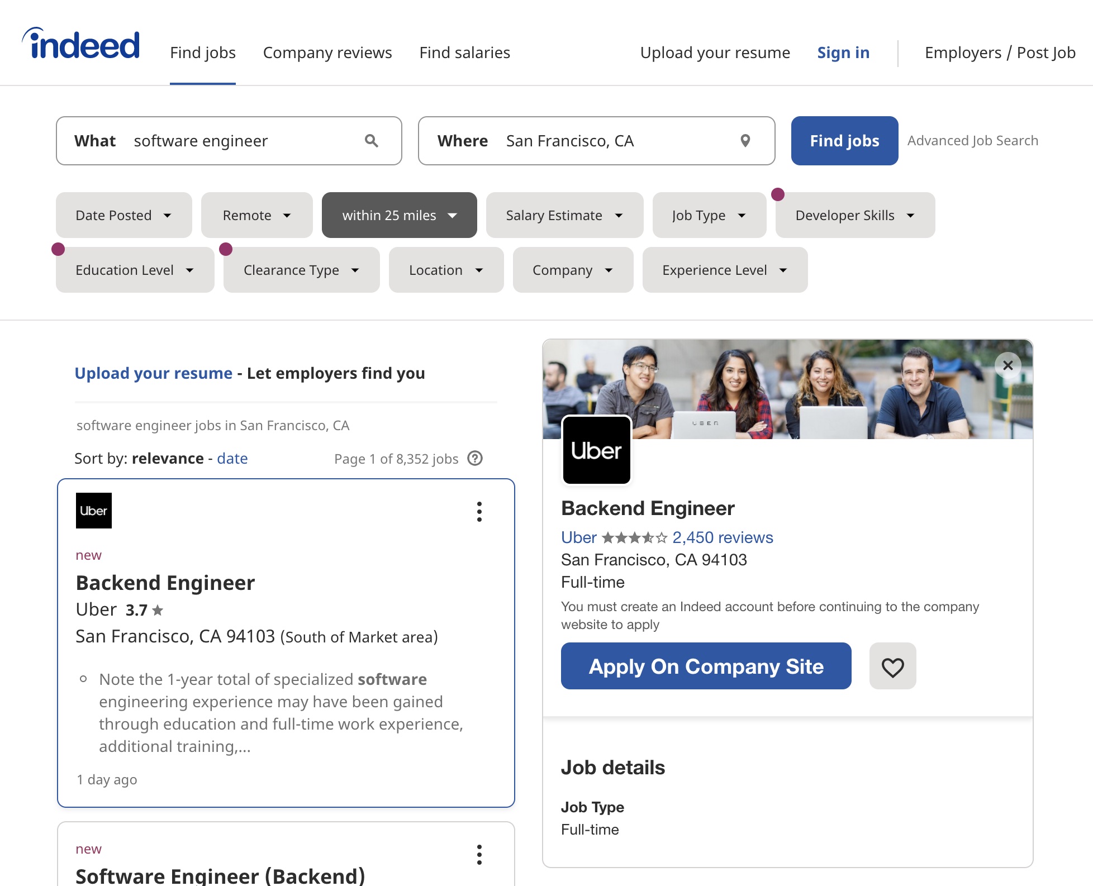Click the Upload your resume link above results

(154, 373)
